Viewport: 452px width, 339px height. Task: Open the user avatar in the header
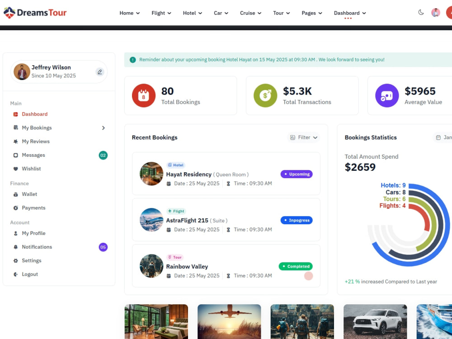[435, 13]
